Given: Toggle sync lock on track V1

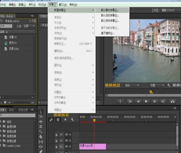Looking at the screenshot, I should tap(66, 146).
